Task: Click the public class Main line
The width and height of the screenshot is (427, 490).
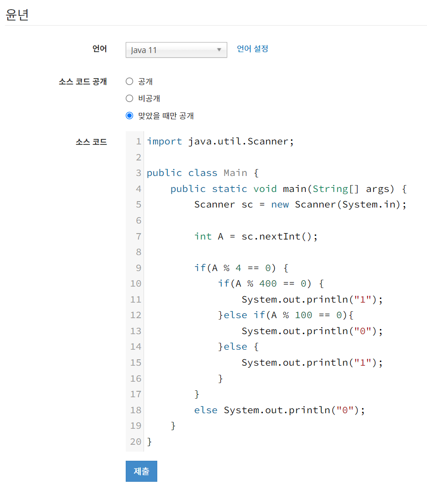Action: coord(203,173)
